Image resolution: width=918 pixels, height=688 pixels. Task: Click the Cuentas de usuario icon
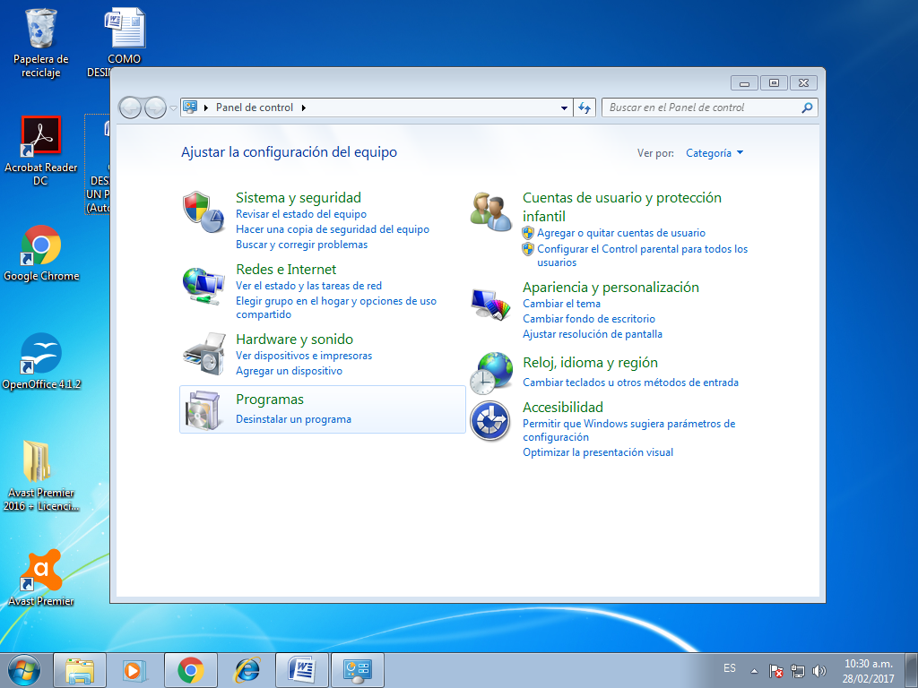489,210
